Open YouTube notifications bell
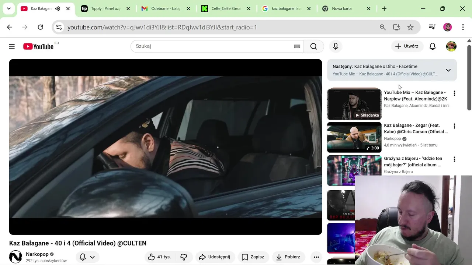The width and height of the screenshot is (472, 265). (433, 46)
